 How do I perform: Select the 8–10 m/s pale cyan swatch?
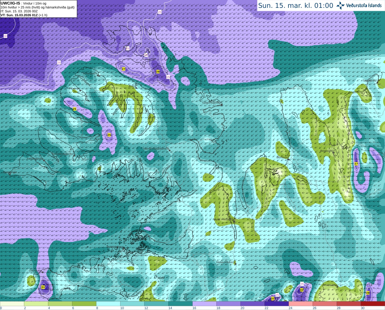108,304
